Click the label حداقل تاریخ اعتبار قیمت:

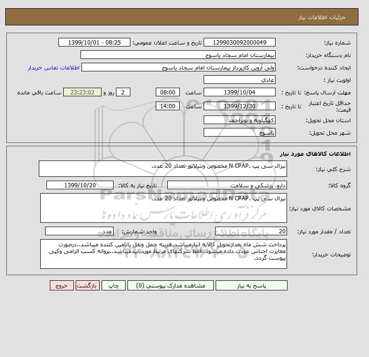[330, 106]
